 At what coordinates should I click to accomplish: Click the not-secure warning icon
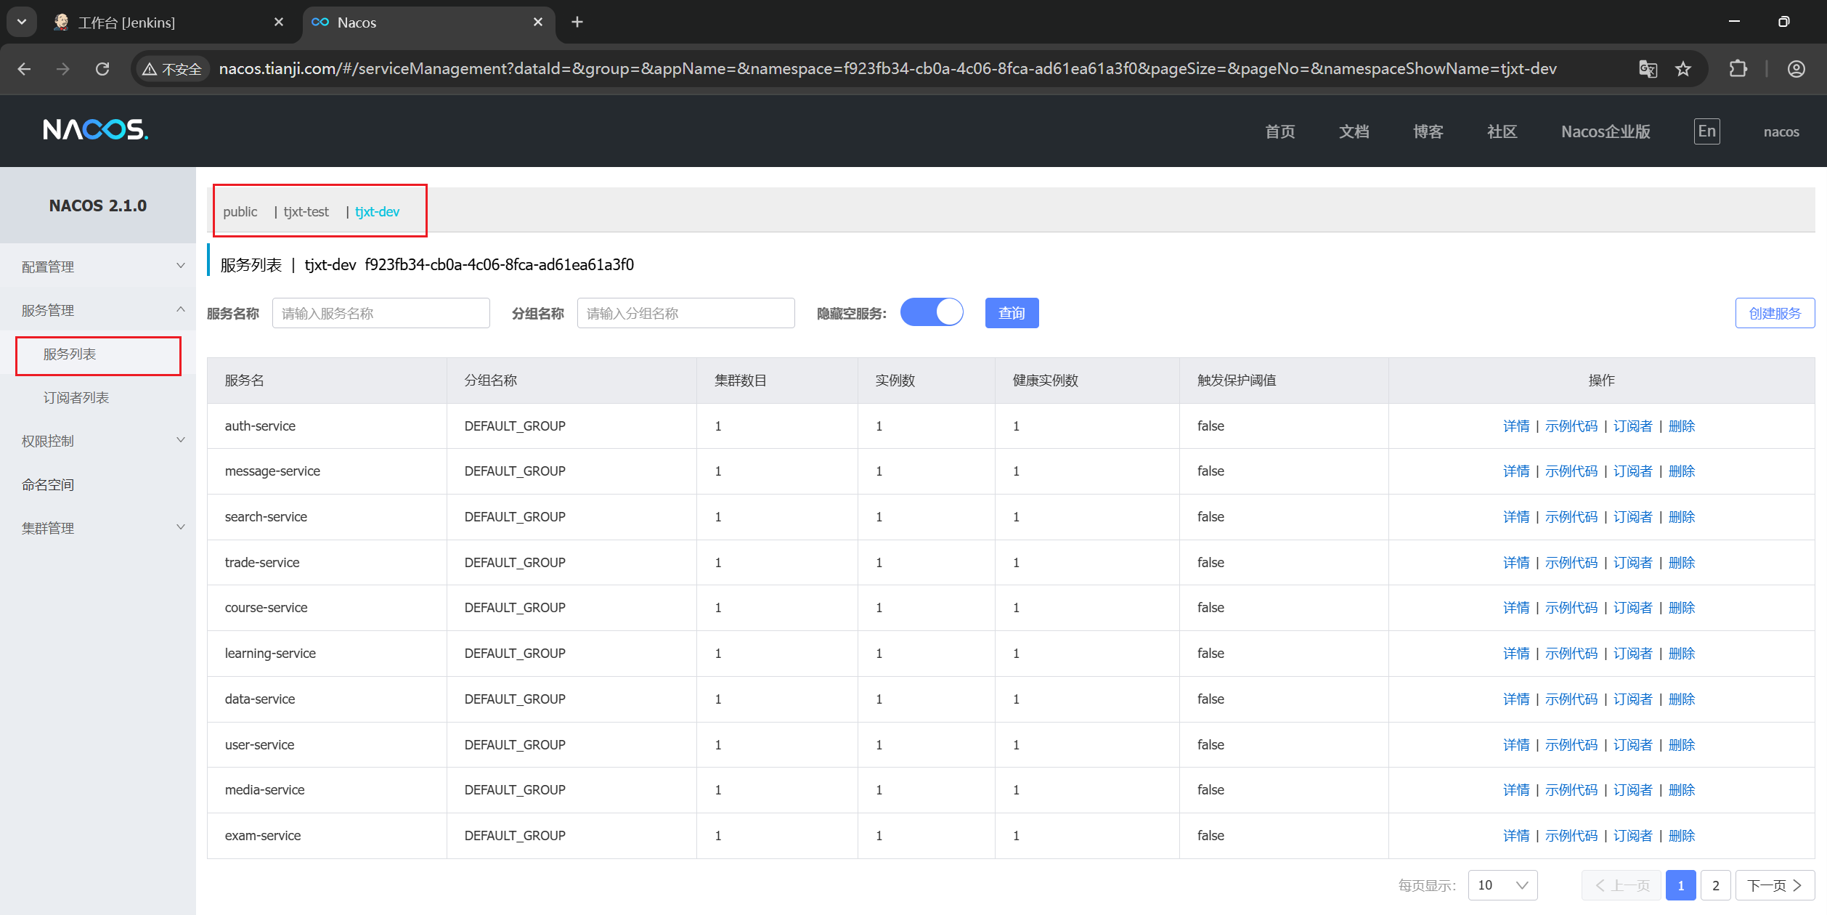tap(150, 69)
